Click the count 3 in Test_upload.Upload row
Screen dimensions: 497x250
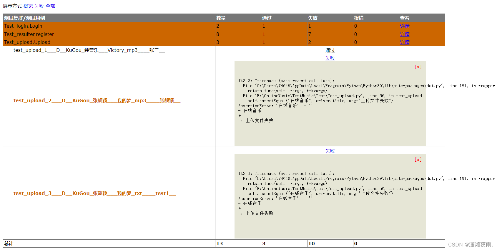tap(218, 42)
